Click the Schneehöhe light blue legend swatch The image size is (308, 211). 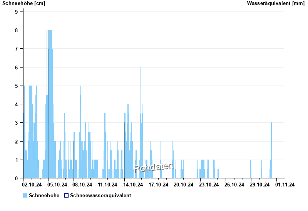(x=25, y=195)
